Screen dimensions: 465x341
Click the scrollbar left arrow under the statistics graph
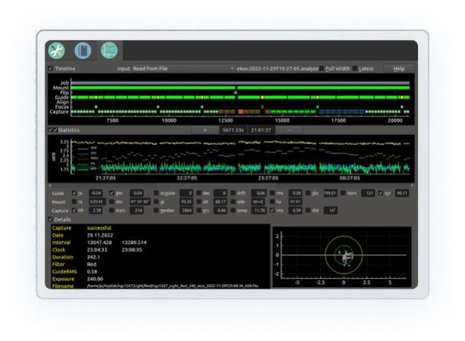point(50,186)
